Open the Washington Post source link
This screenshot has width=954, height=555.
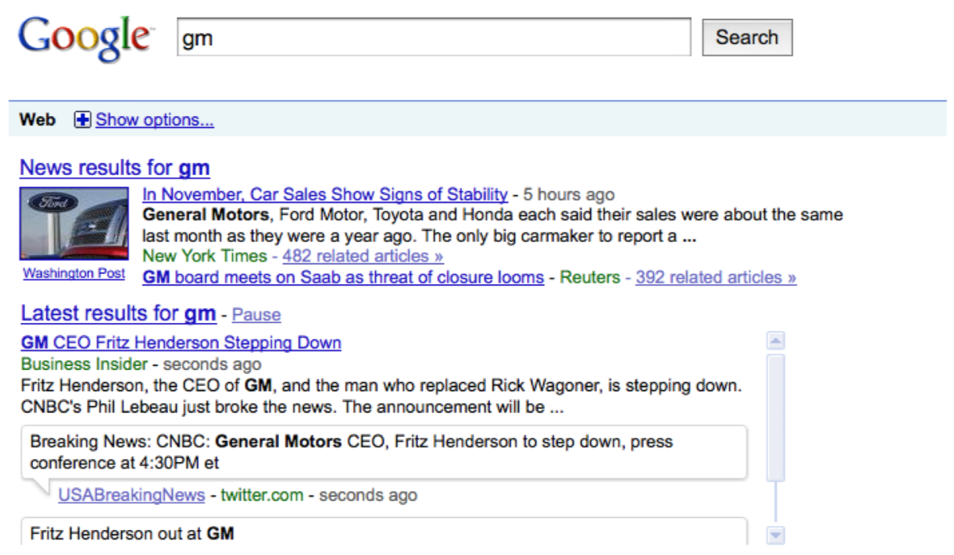tap(73, 273)
